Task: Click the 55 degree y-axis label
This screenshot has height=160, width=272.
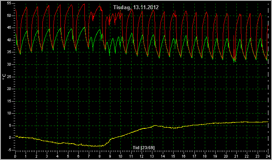Action: coord(9,4)
